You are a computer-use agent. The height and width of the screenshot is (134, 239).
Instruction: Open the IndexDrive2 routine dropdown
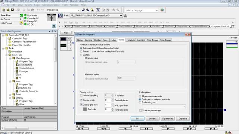pyautogui.click(x=78, y=10)
